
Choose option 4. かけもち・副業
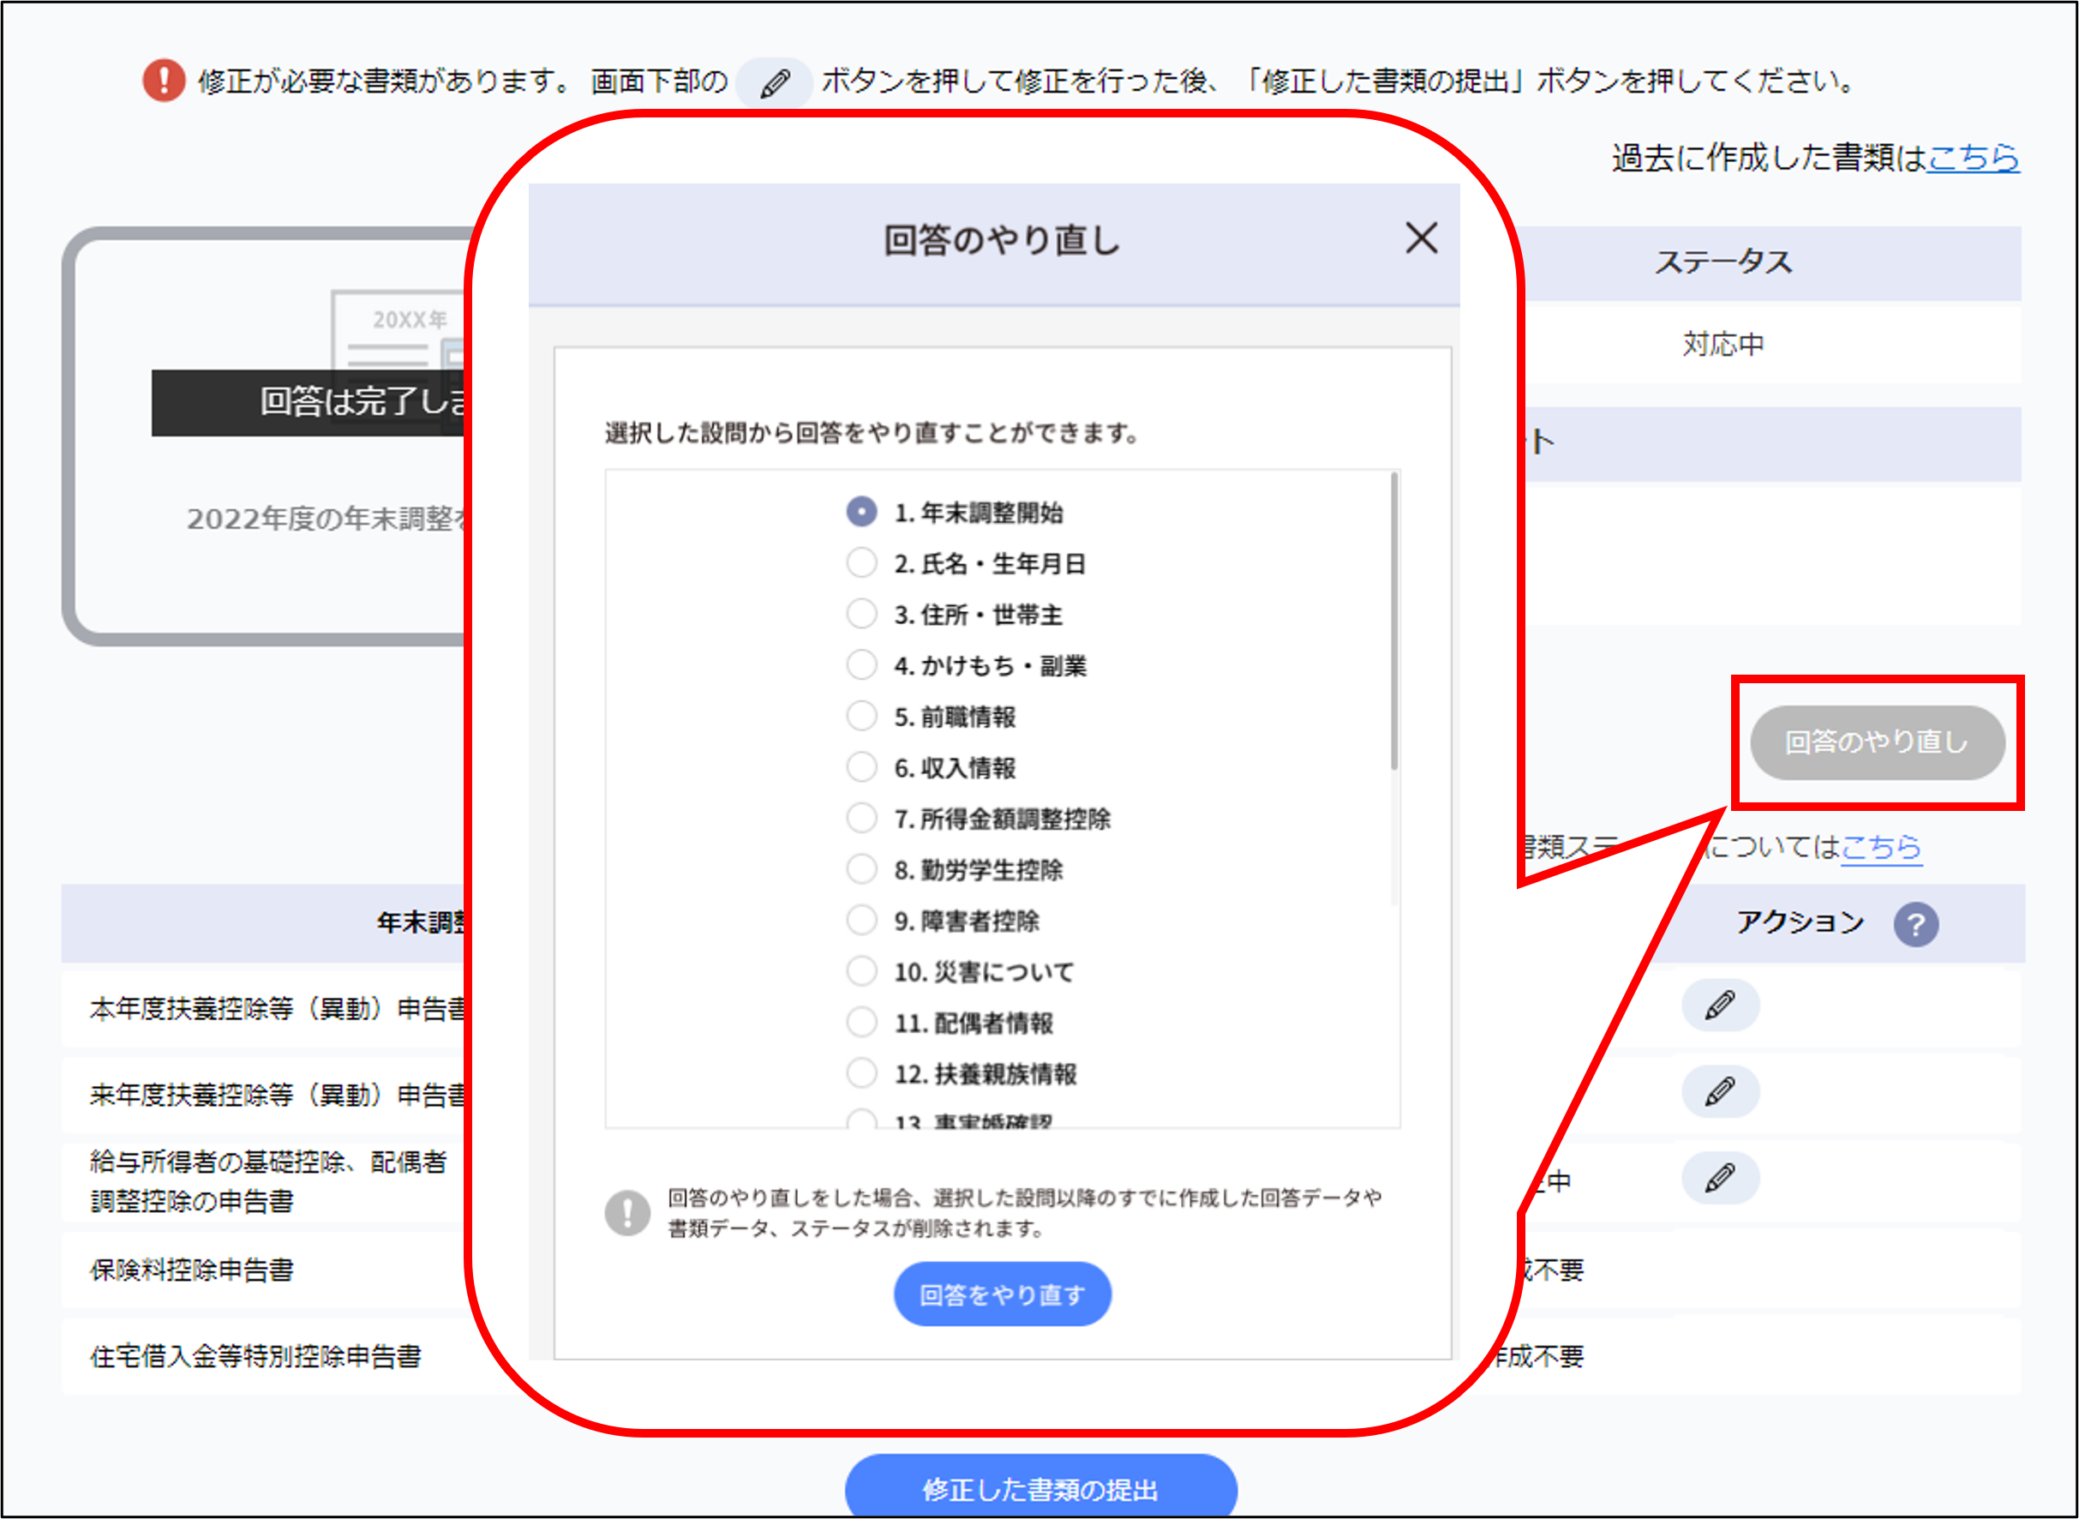pyautogui.click(x=861, y=665)
